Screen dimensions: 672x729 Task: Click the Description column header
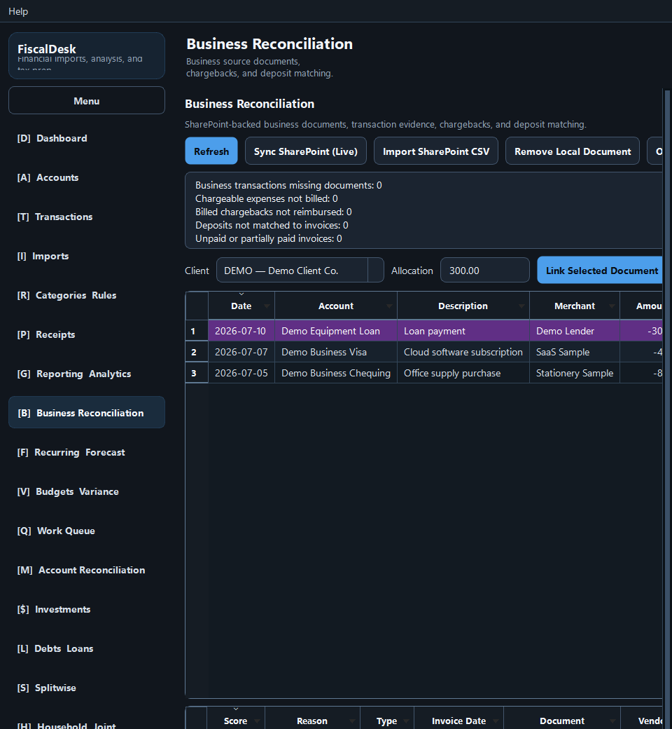(463, 306)
